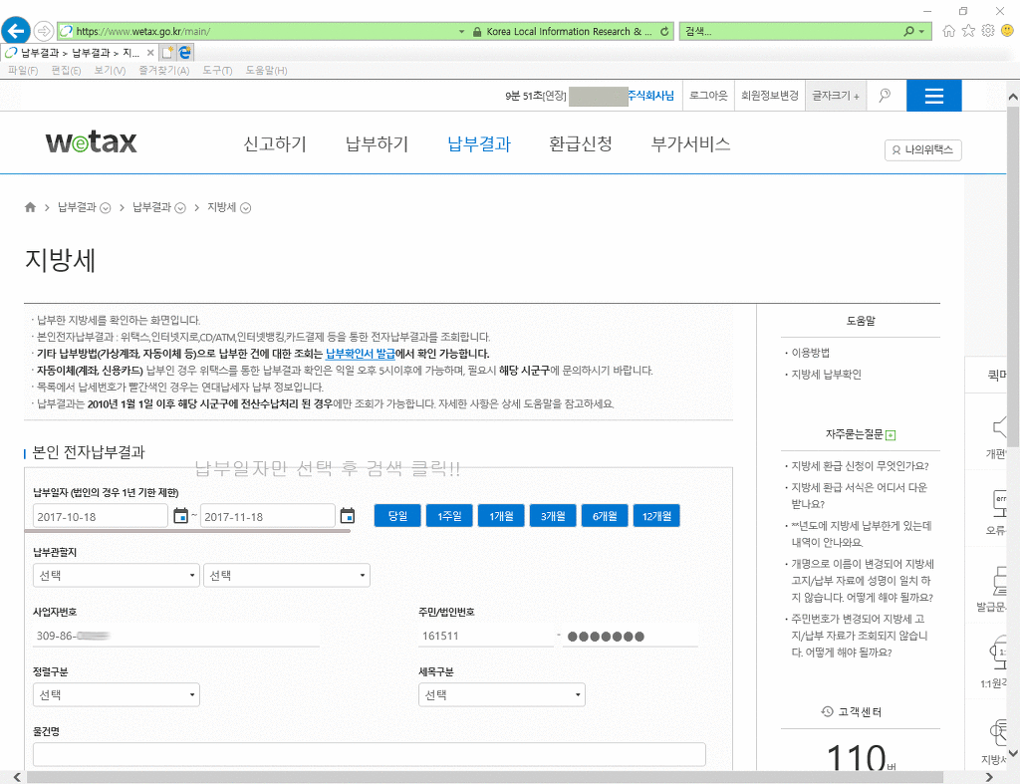Screen dimensions: 1020x784
Task: Expand the 지방세 breadcrumb chevron
Action: click(x=245, y=208)
